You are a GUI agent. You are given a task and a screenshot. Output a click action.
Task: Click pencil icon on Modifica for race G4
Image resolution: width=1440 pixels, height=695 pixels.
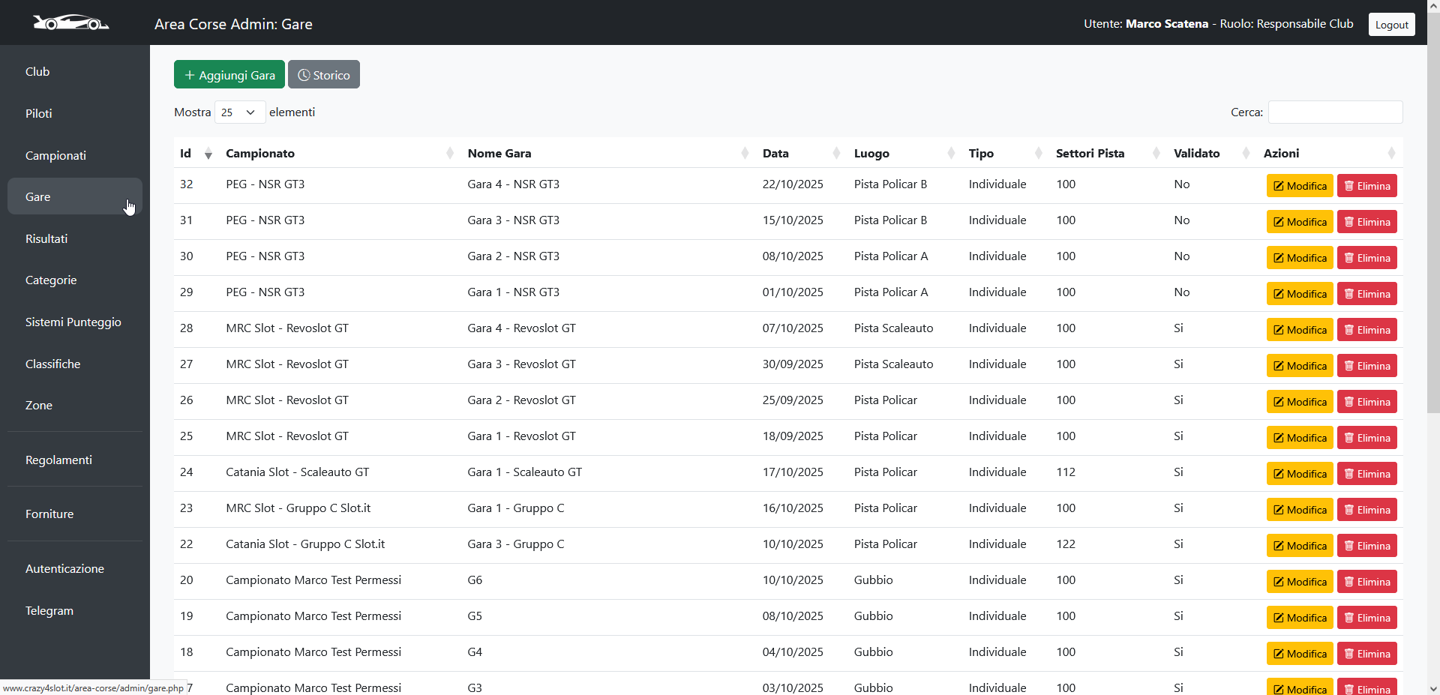1279,653
